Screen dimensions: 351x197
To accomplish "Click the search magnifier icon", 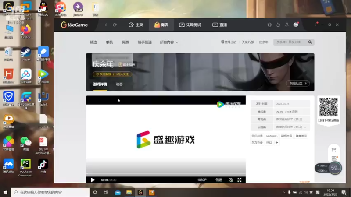I will pyautogui.click(x=310, y=42).
